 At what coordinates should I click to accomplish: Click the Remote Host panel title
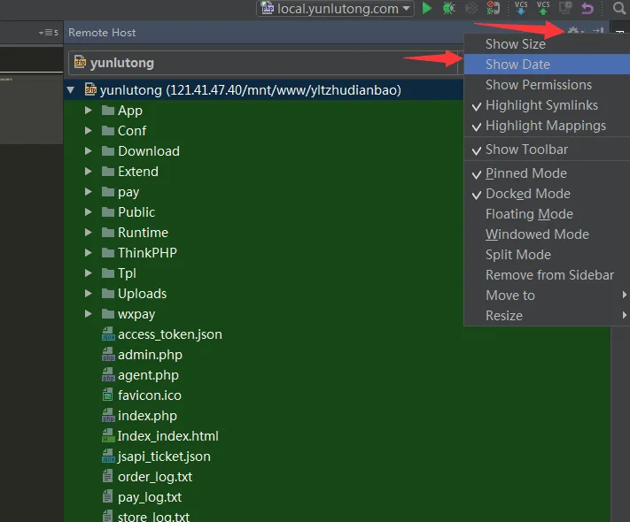coord(102,33)
